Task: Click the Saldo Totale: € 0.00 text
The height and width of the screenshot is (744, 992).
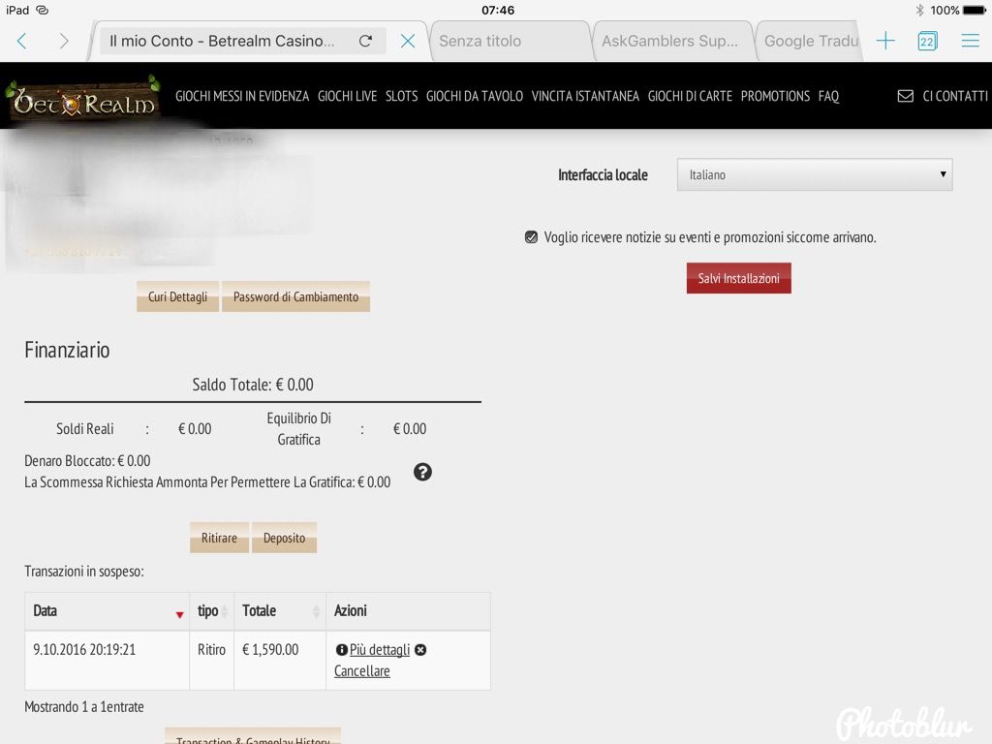Action: click(253, 385)
